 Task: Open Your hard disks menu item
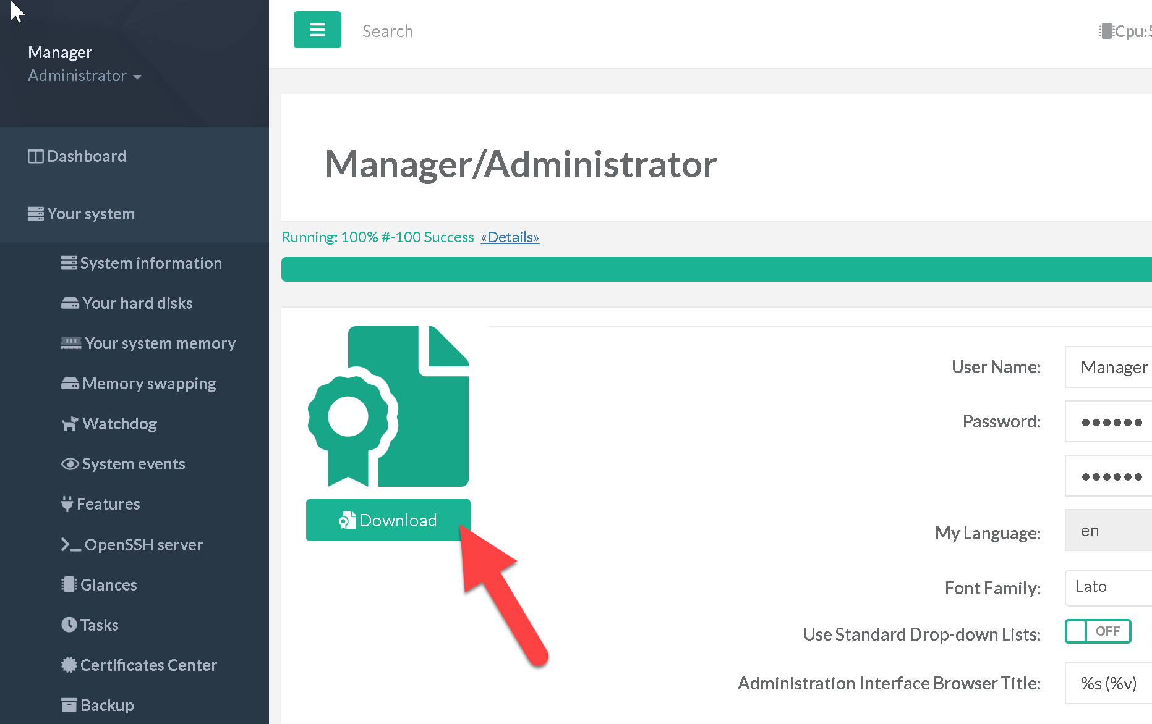[137, 303]
